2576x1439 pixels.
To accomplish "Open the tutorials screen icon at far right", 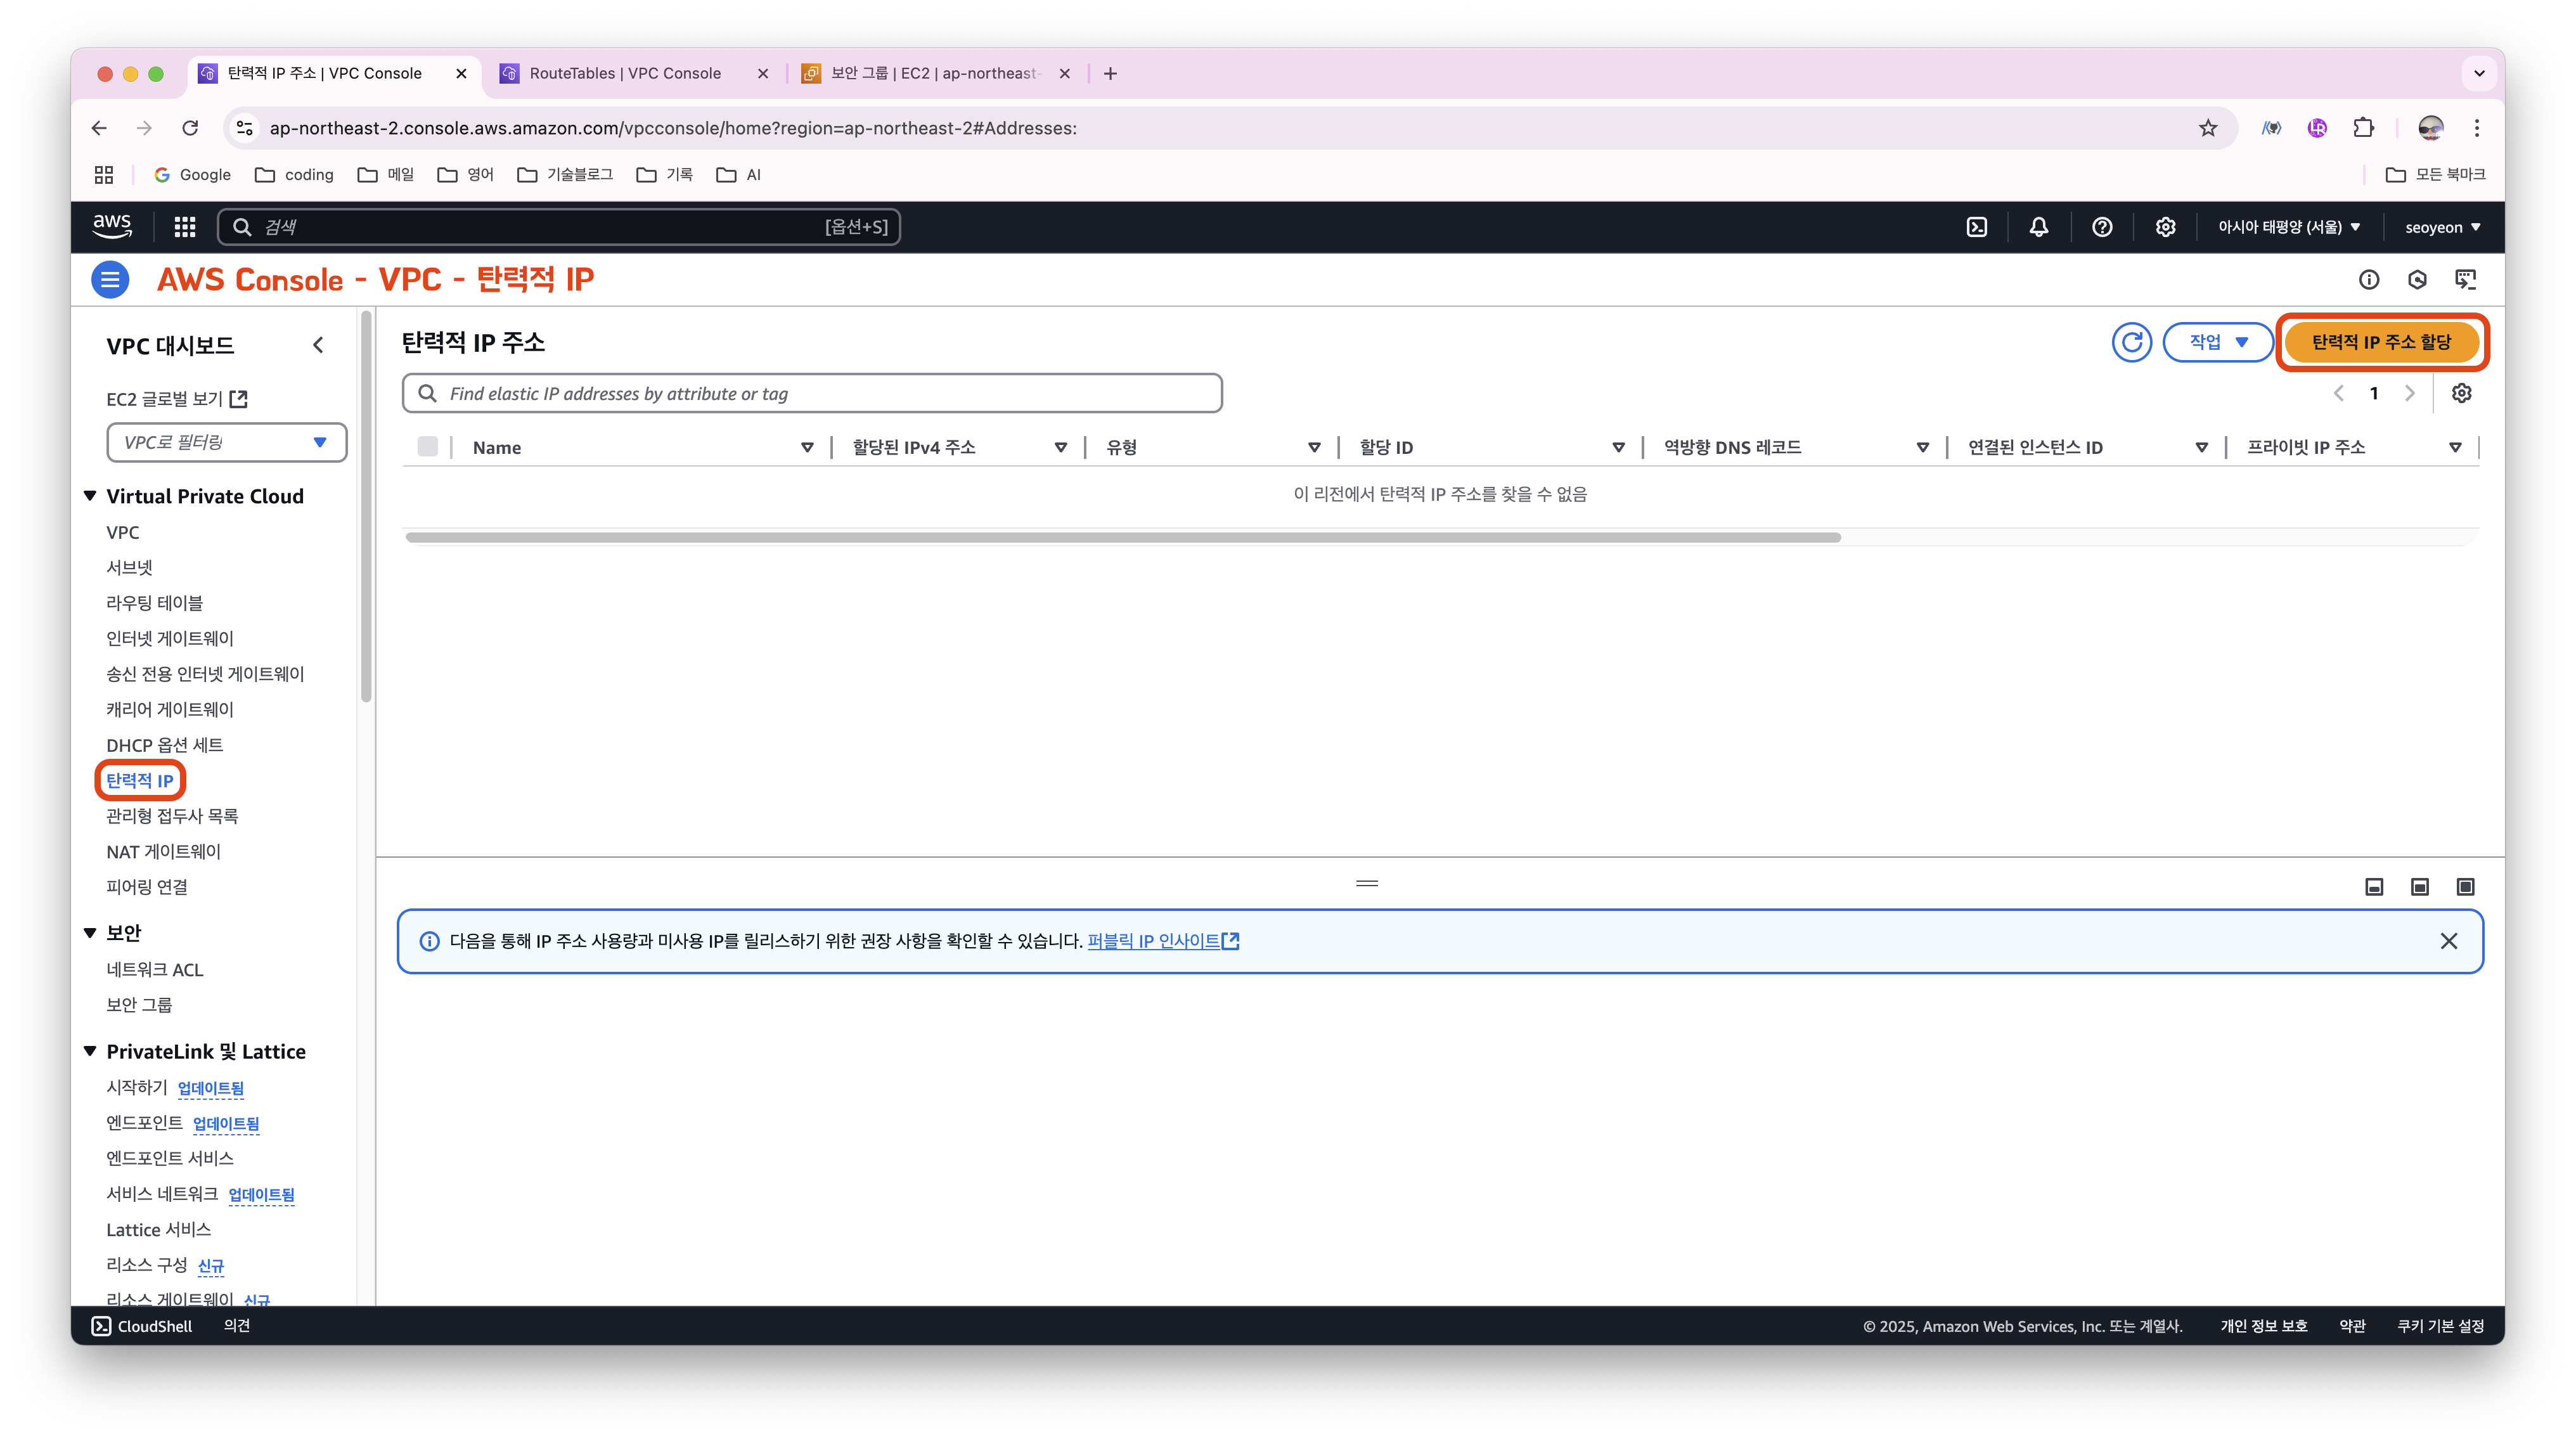I will [x=2465, y=279].
